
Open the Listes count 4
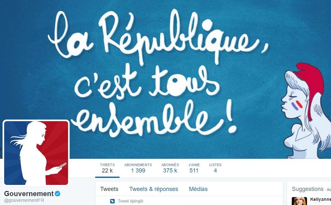215,168
